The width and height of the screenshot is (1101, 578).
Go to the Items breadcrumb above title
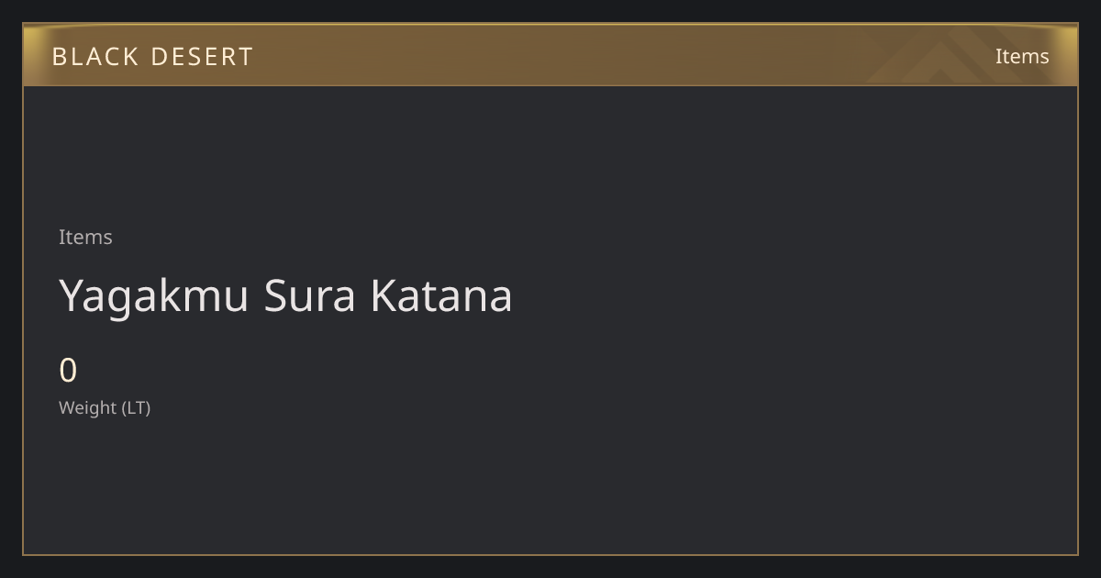pos(85,237)
